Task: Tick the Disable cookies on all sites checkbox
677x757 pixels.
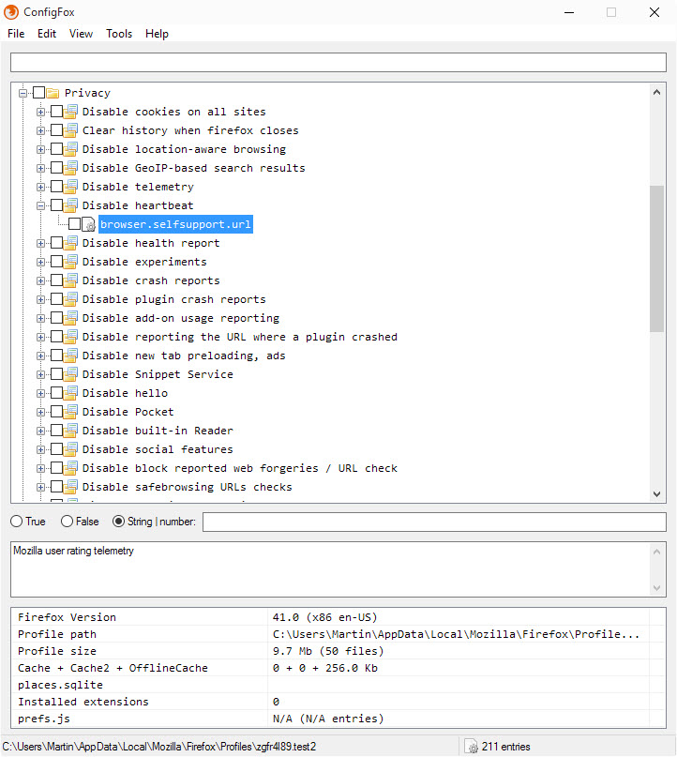Action: [57, 112]
